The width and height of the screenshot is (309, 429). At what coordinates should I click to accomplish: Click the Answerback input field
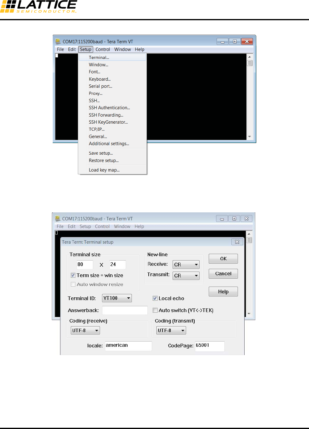(x=125, y=310)
